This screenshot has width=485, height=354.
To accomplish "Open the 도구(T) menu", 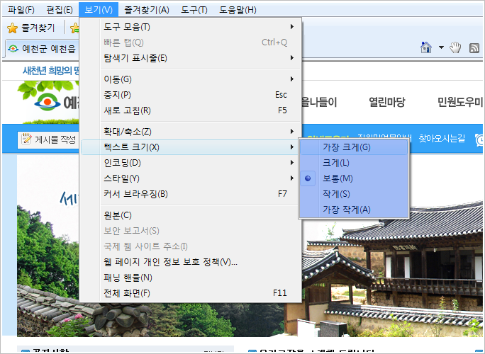I will tap(194, 10).
